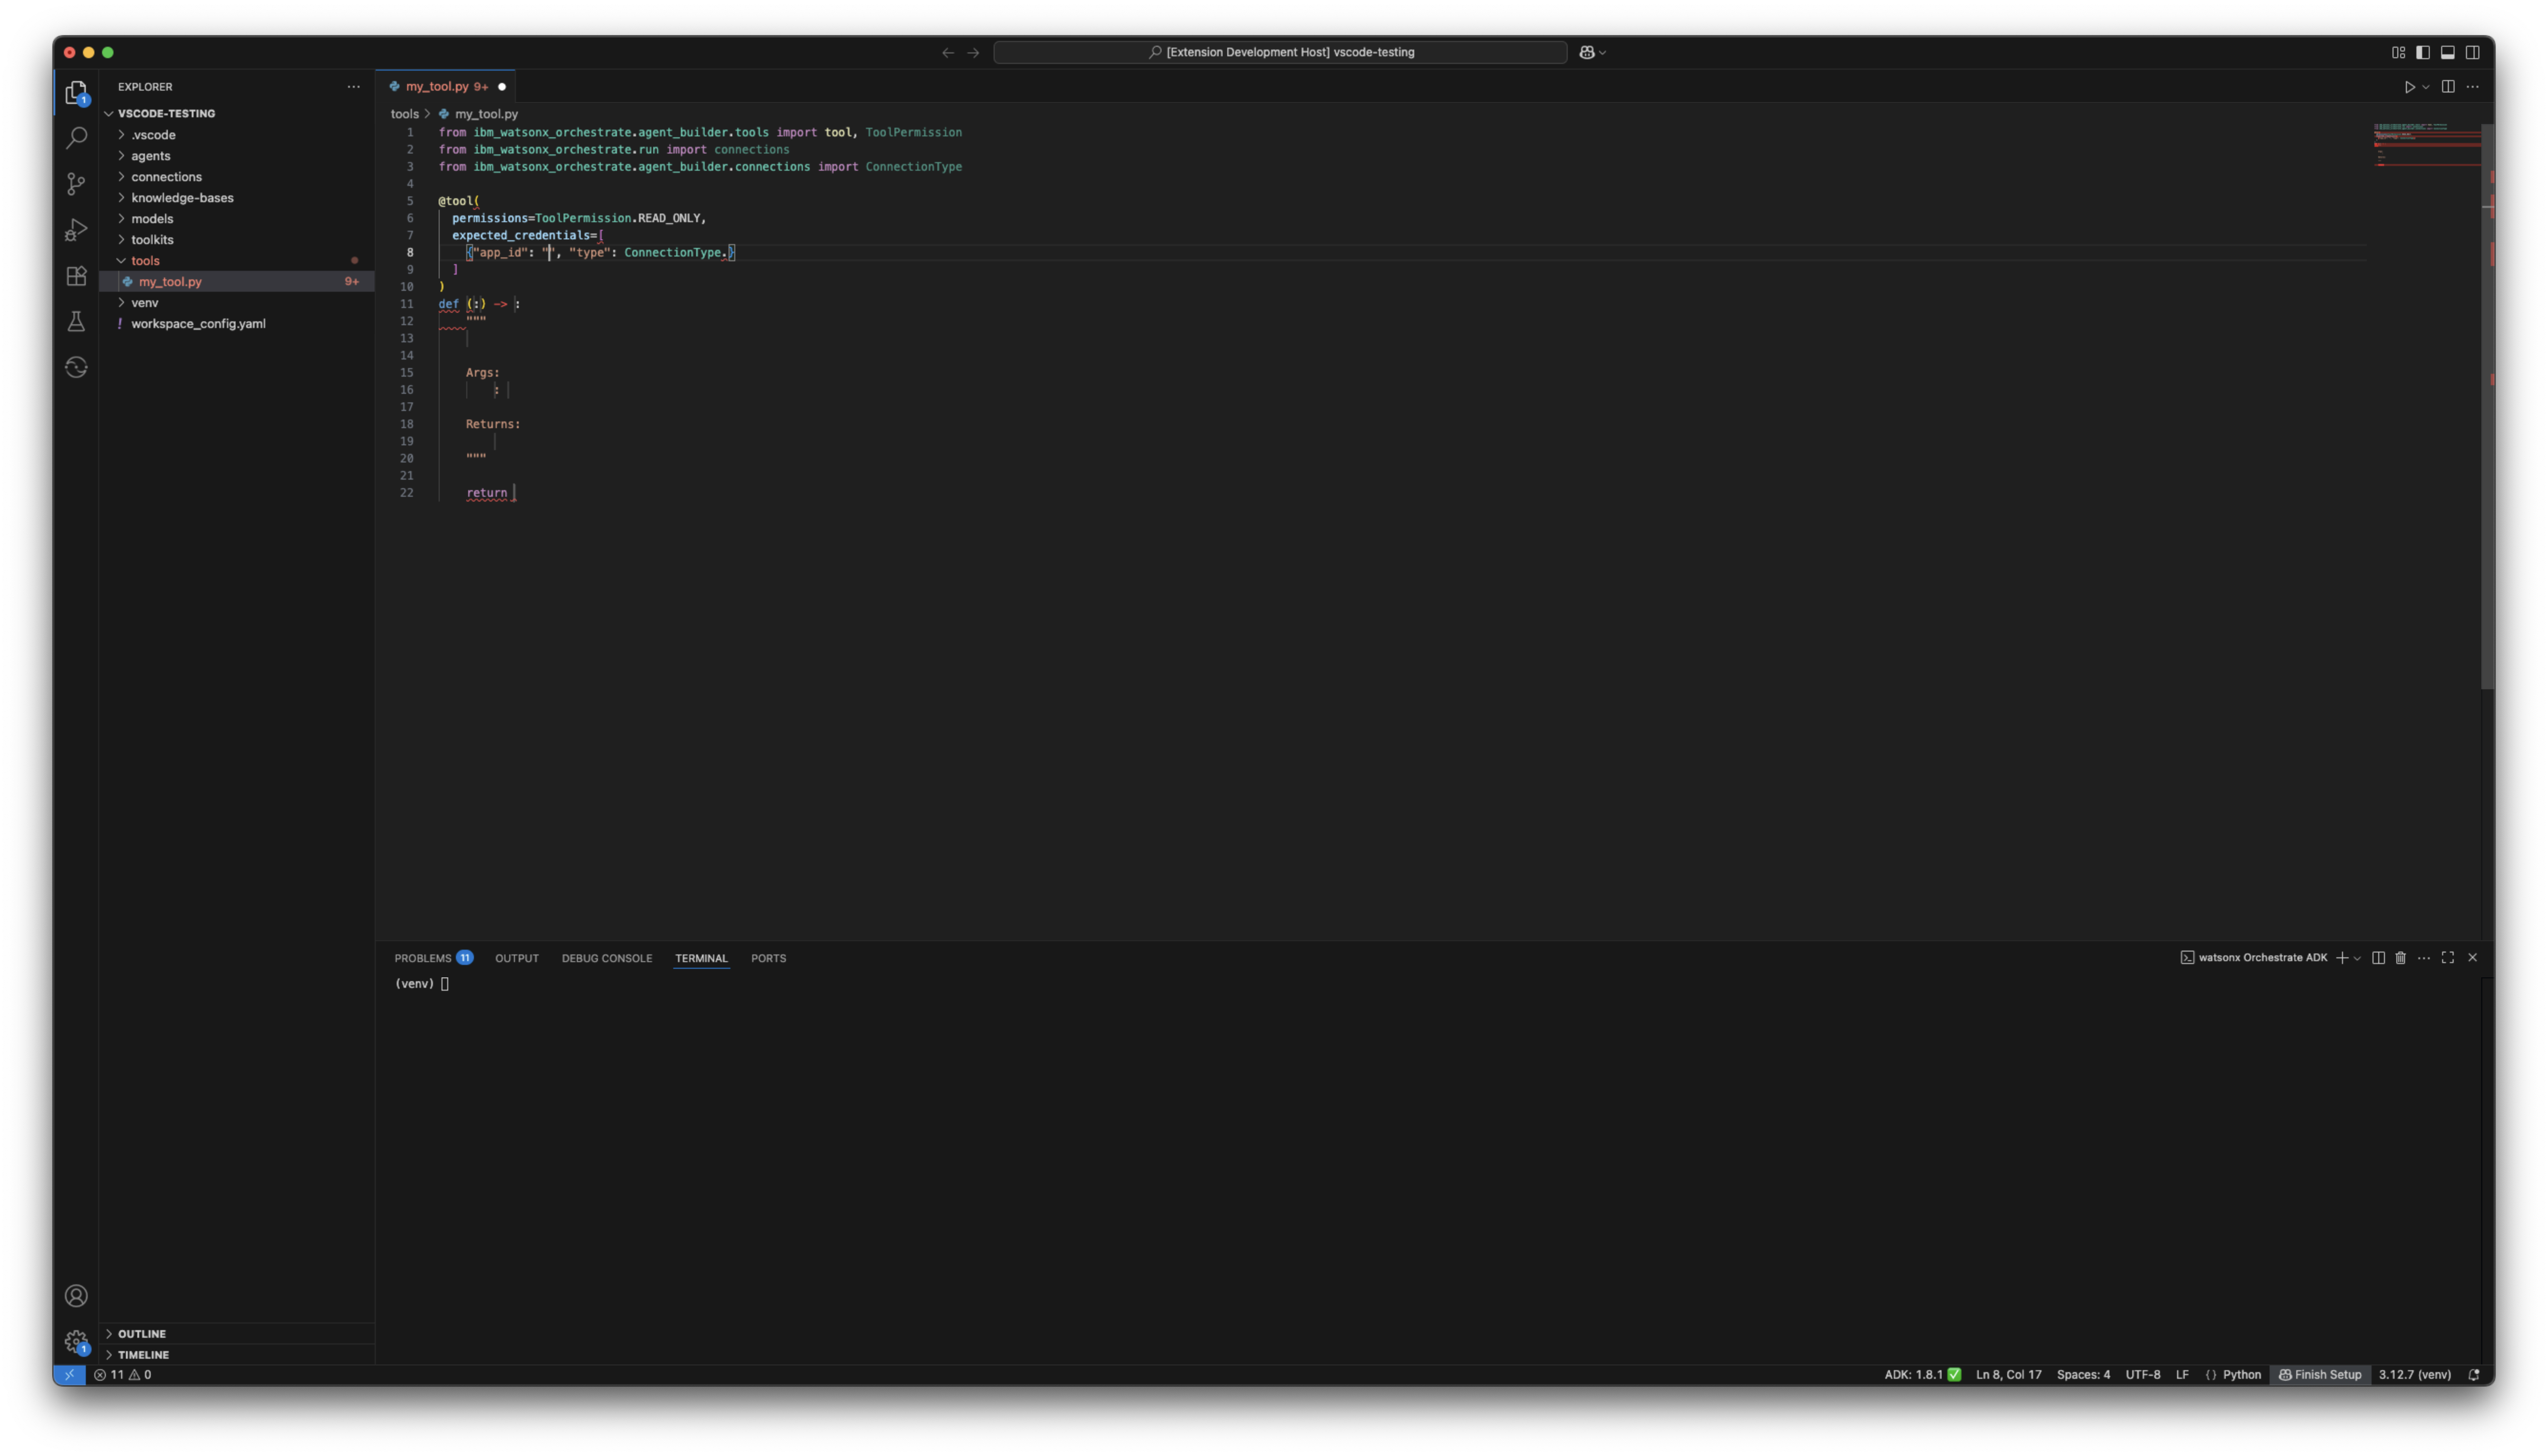Kill terminal with trash icon

[2400, 958]
